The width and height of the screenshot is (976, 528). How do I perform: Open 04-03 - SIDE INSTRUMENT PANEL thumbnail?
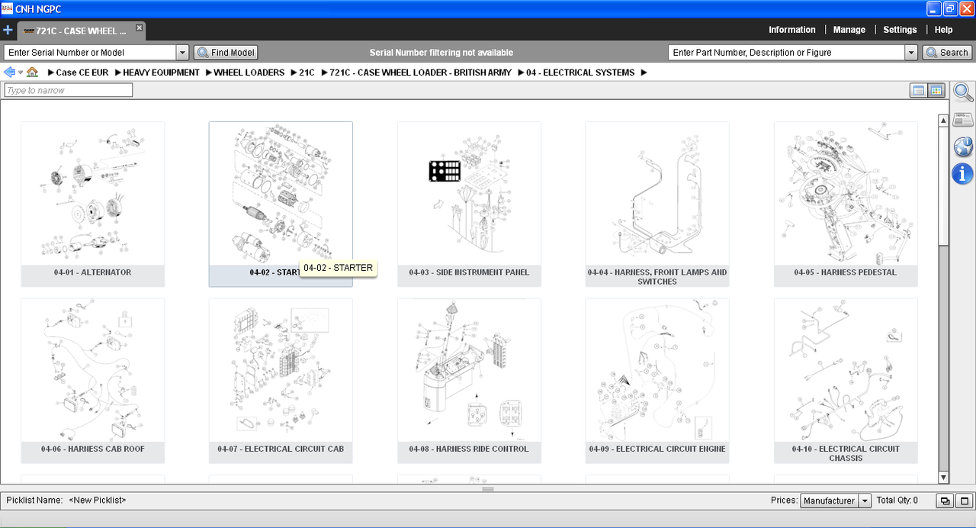click(469, 204)
